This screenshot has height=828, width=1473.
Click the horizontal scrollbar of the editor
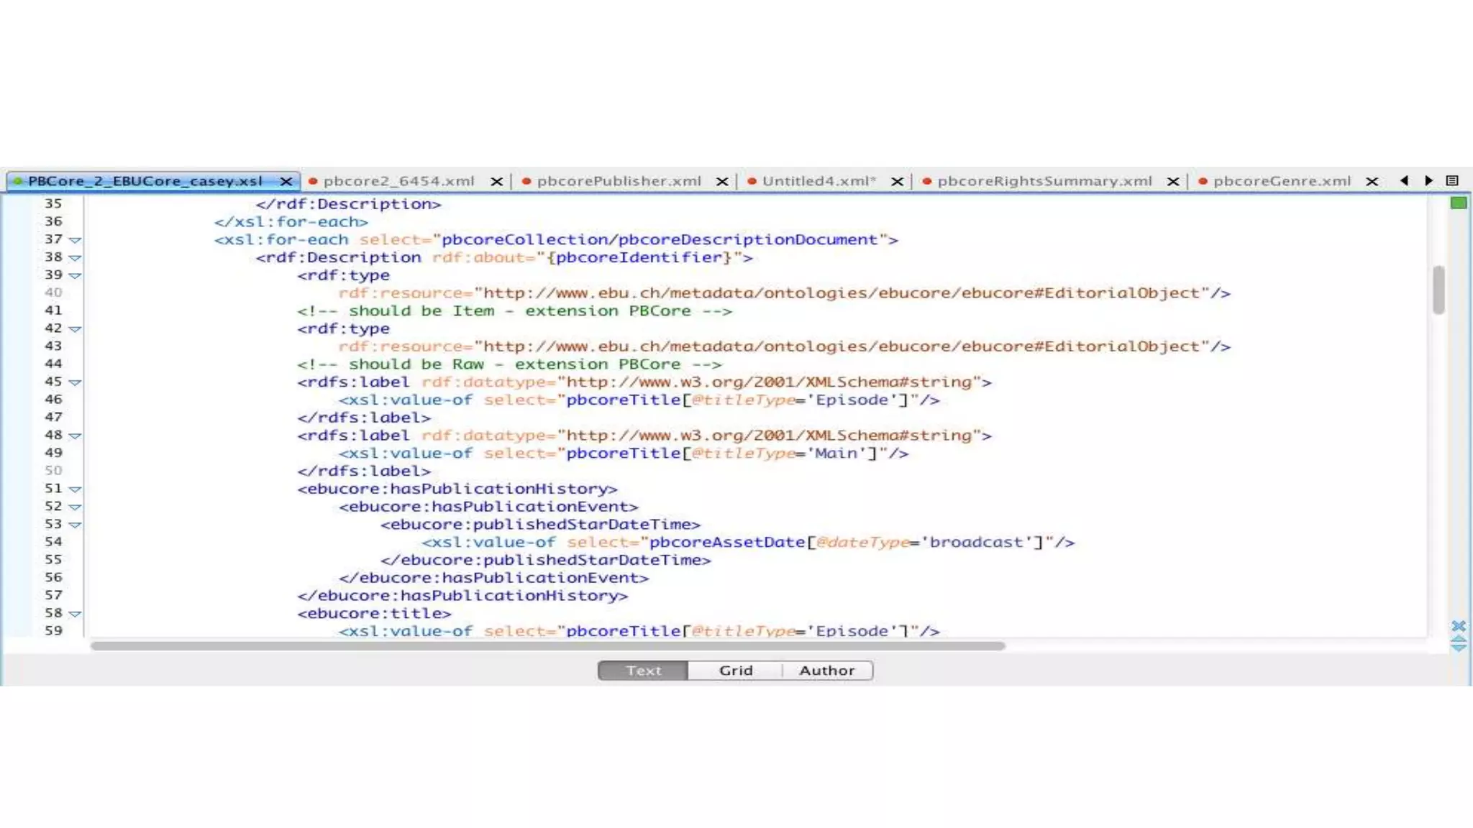(x=547, y=645)
